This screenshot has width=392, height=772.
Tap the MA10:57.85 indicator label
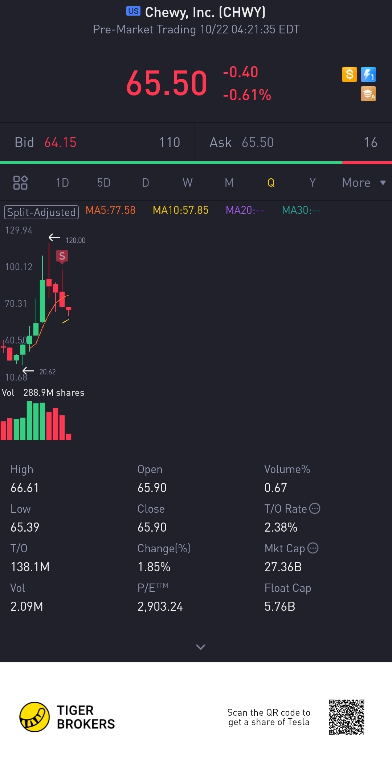point(181,210)
